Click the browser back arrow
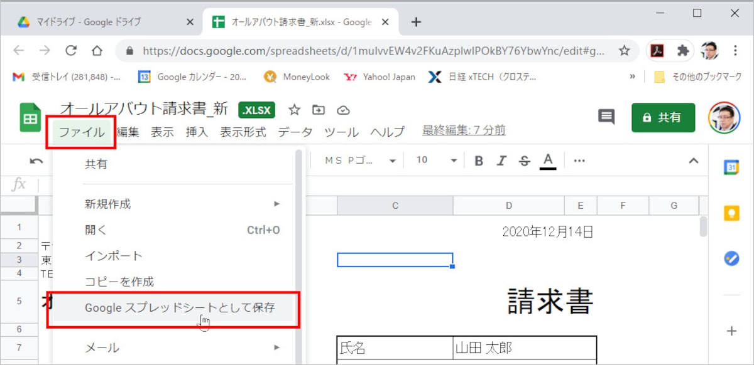This screenshot has height=365, width=754. [19, 51]
